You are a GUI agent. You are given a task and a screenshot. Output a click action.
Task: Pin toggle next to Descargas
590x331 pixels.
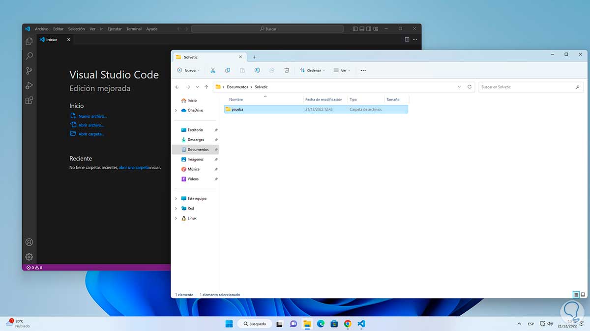click(x=216, y=140)
